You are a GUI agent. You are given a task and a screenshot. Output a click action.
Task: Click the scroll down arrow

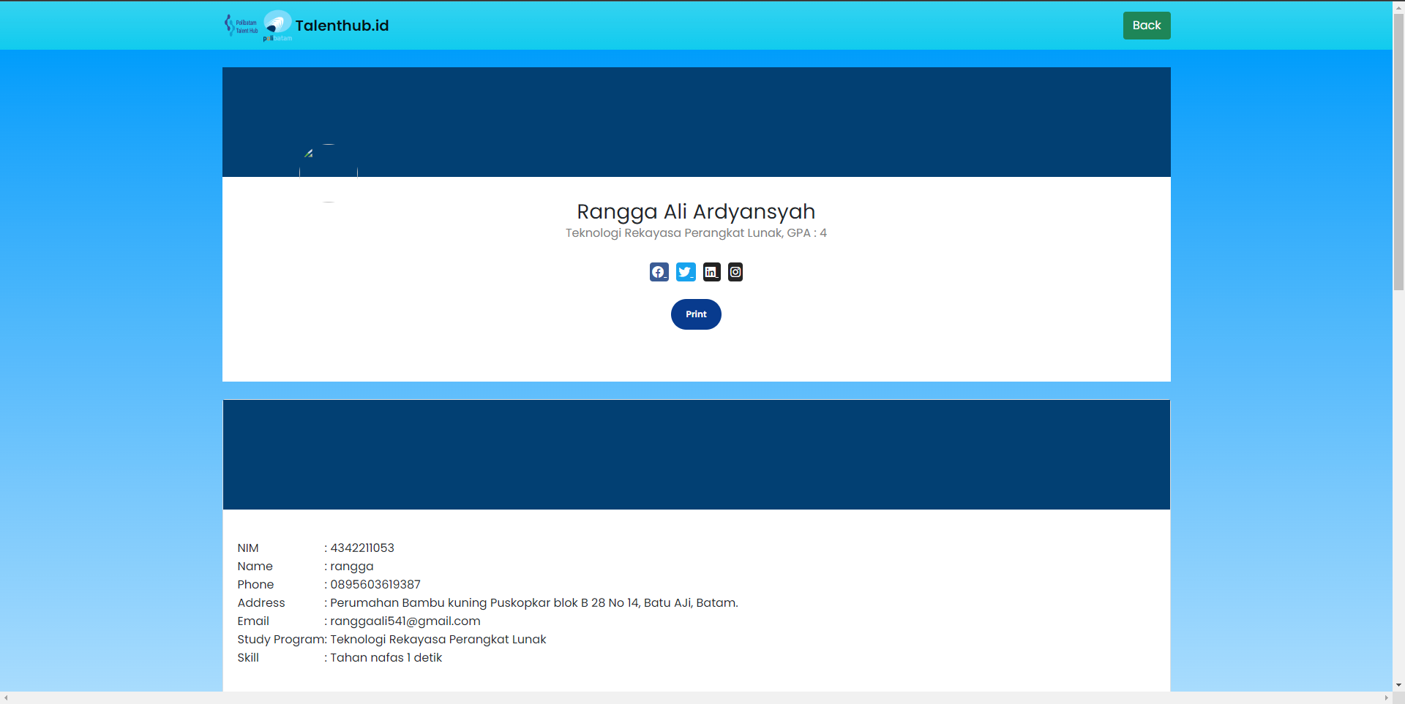click(x=1398, y=686)
